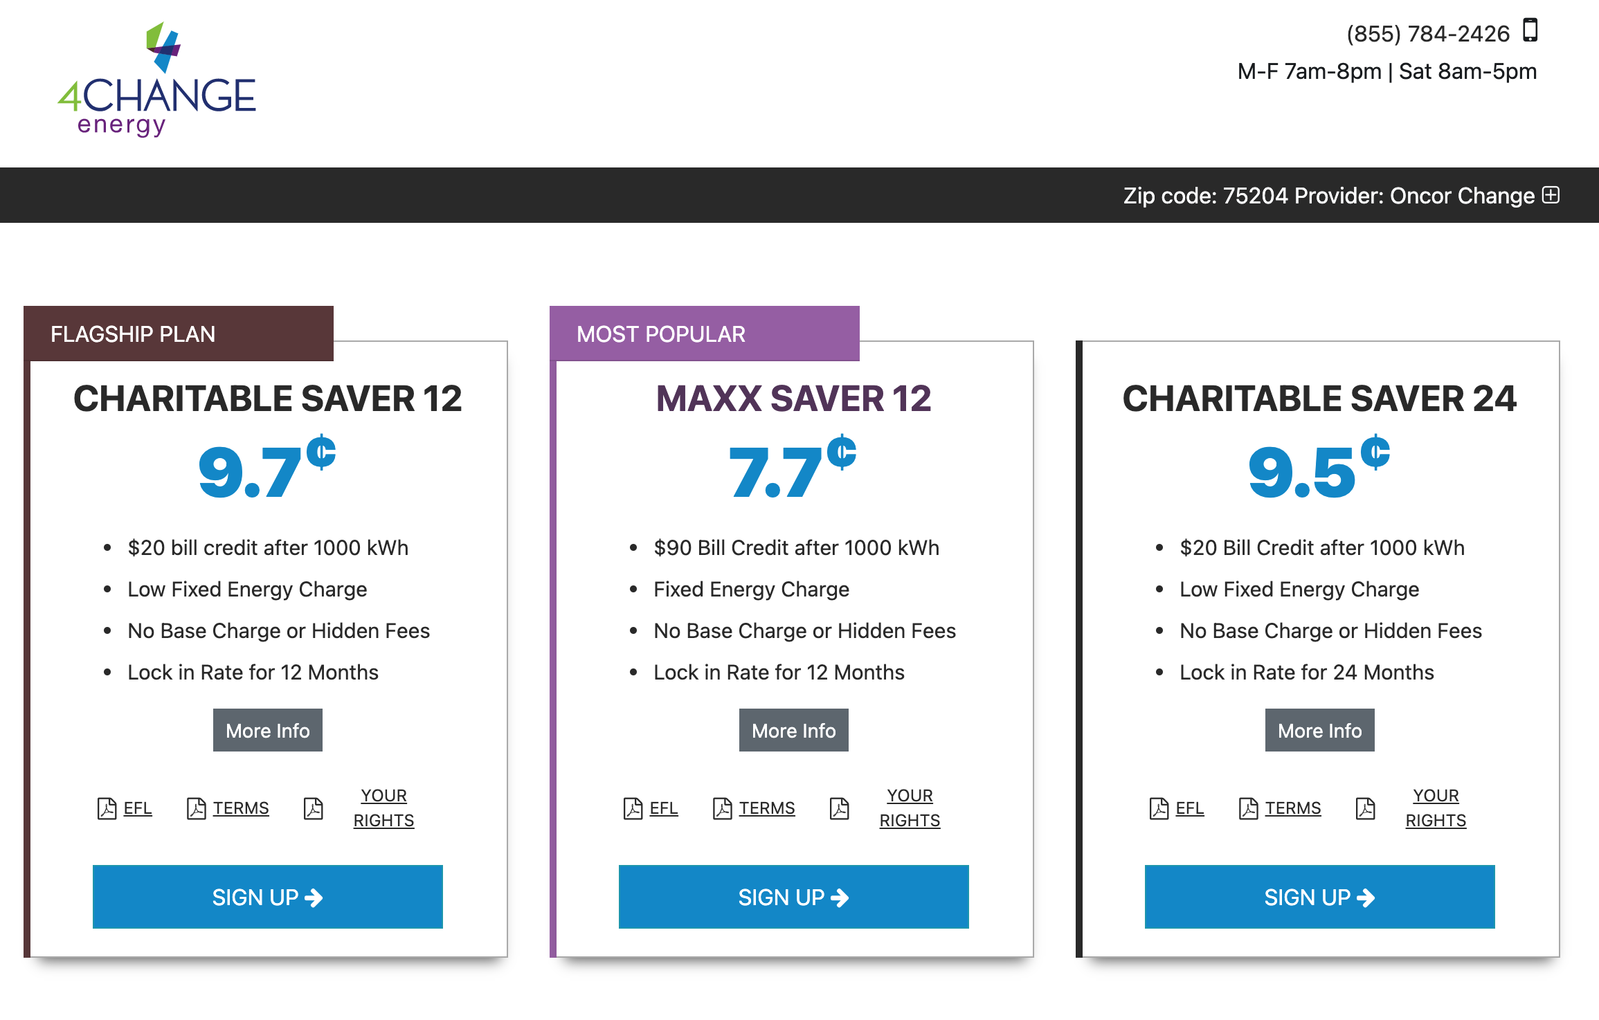Screen dimensions: 1599x1020
Task: Open the Maxx Saver 12 TERMS link
Action: pos(767,808)
